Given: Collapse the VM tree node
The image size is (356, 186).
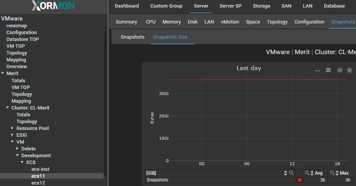Looking at the screenshot, I should click(x=13, y=142).
